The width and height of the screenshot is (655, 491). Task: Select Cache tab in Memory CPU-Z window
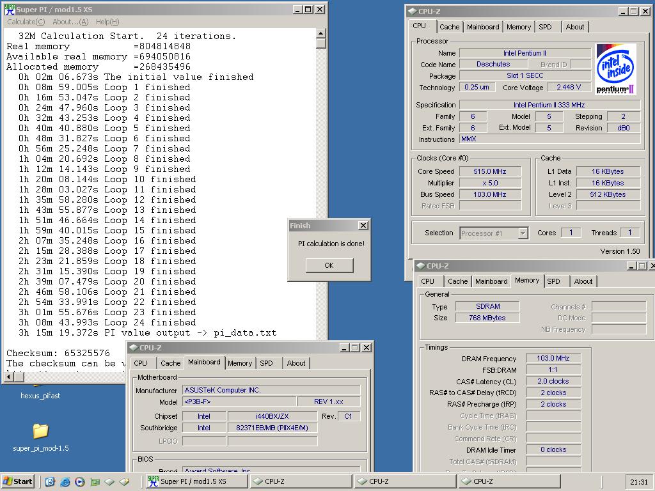point(457,281)
